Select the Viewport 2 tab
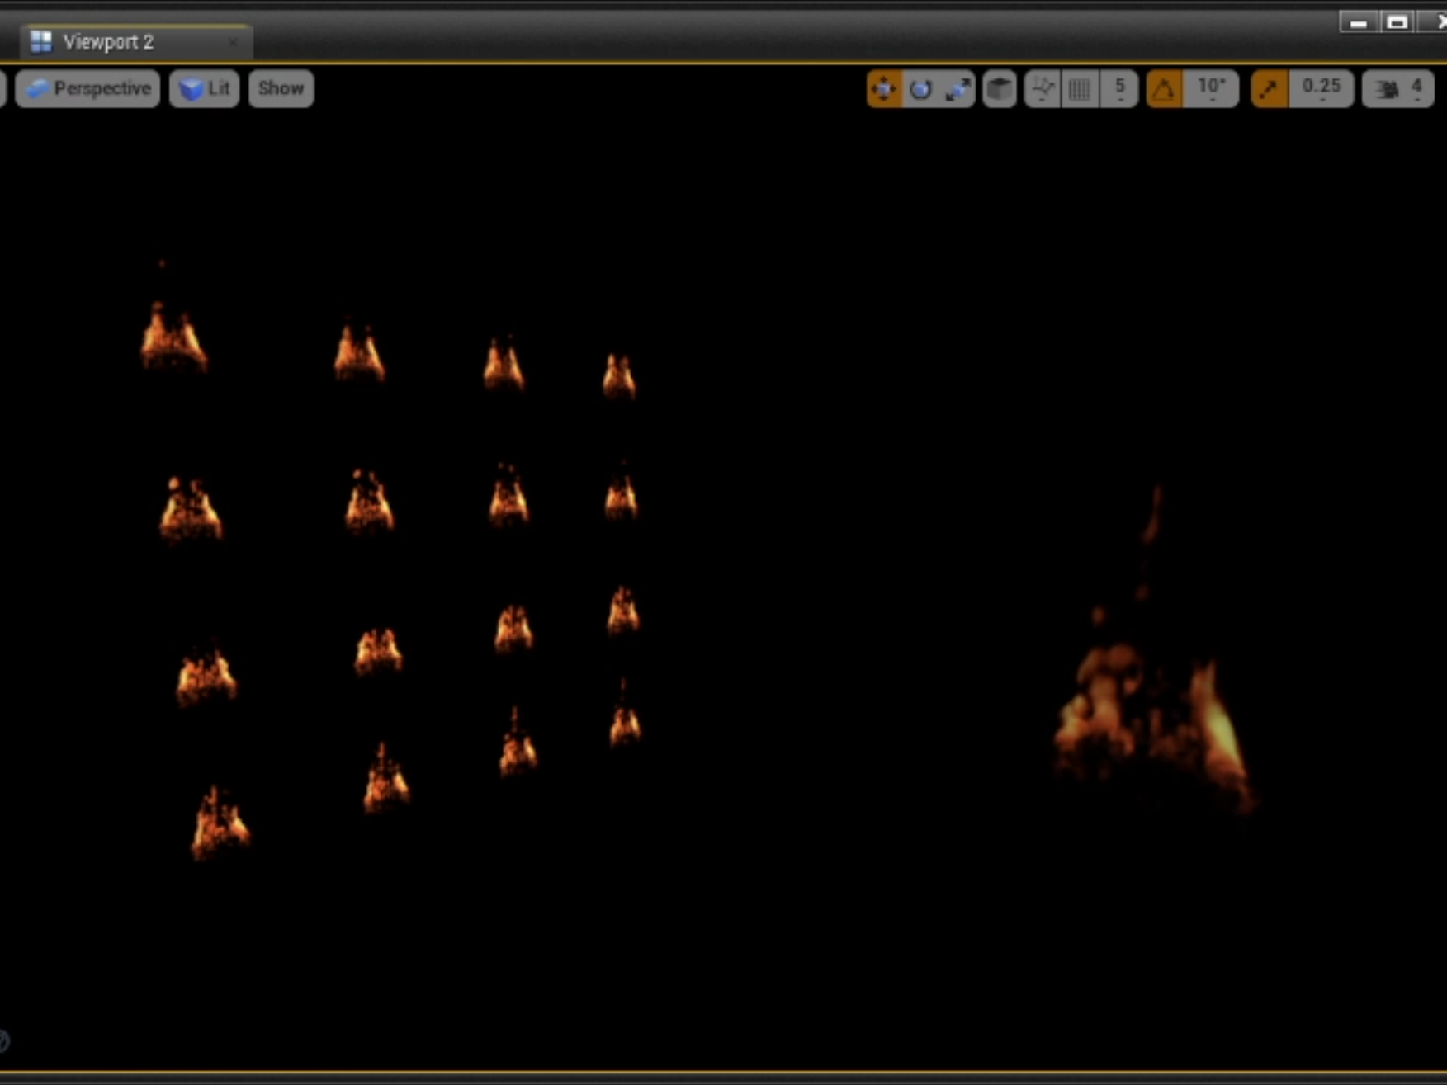This screenshot has height=1085, width=1447. coord(108,42)
